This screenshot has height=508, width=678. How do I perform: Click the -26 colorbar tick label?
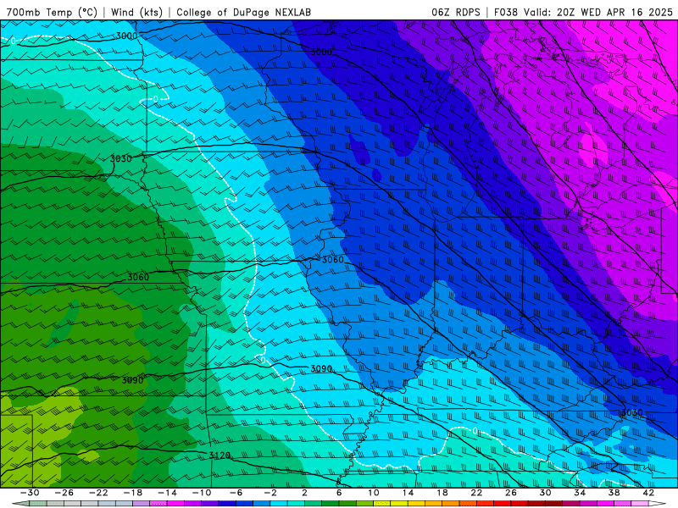tap(64, 493)
